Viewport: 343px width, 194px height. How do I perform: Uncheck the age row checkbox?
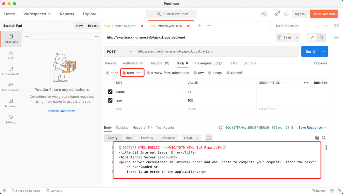point(110,100)
